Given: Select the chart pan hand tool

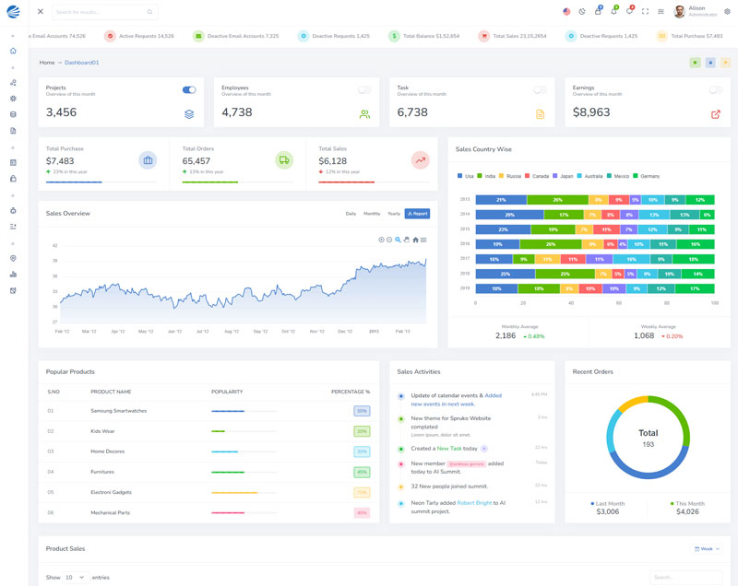Looking at the screenshot, I should pos(407,240).
